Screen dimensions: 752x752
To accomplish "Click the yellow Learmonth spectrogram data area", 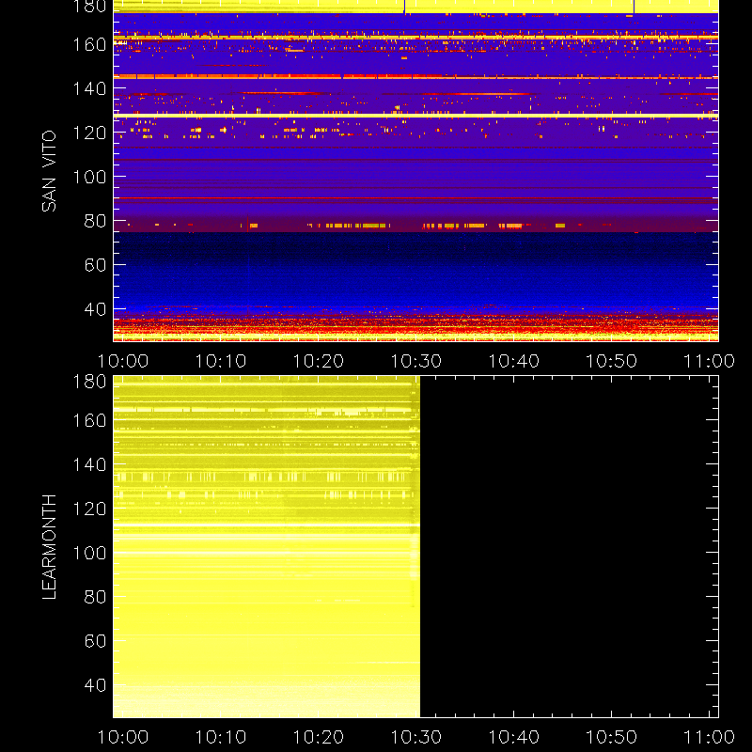I will coord(267,547).
